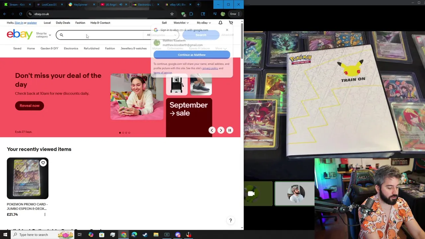Open the Chrome extensions puzzle icon
The width and height of the screenshot is (425, 239).
[191, 14]
